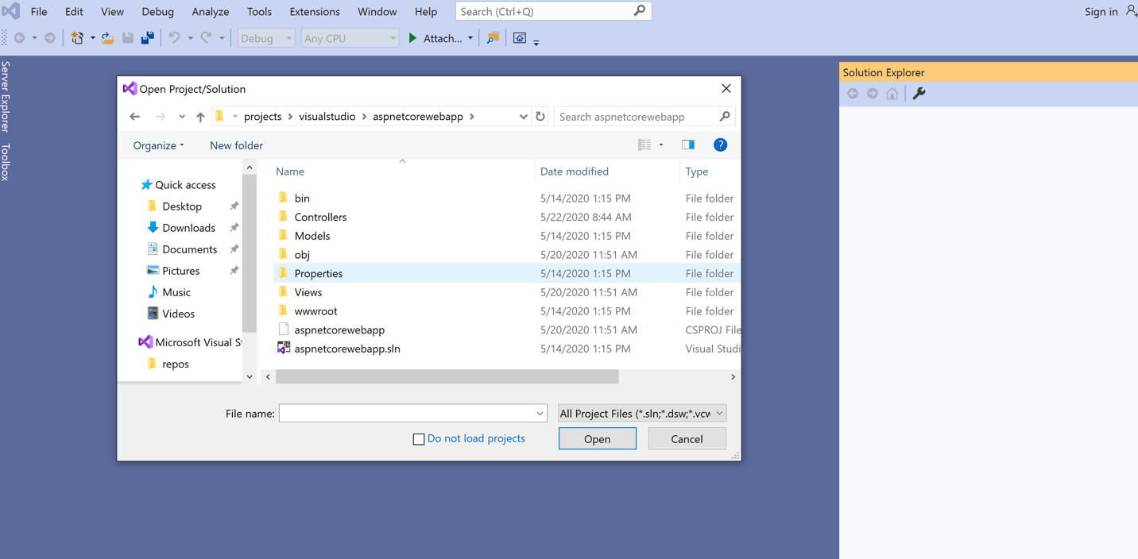1138x559 pixels.
Task: Open the All Project Files type dropdown
Action: pos(642,414)
